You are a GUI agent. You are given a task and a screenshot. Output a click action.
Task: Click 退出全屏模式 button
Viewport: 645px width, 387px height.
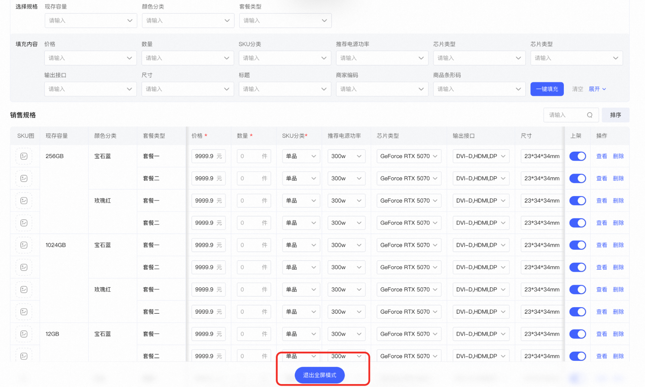coord(320,375)
